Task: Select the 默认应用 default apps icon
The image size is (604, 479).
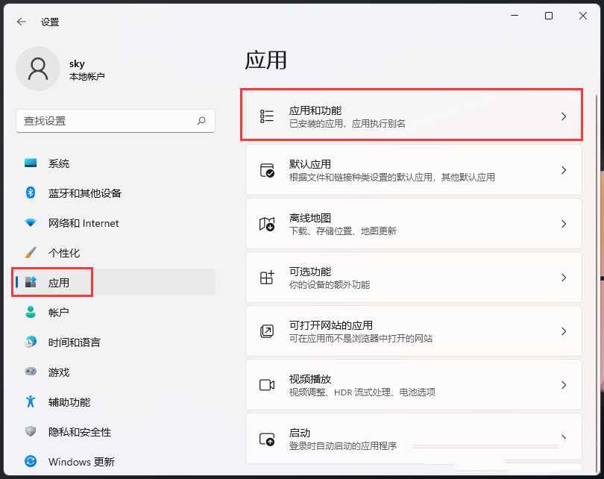Action: coord(265,169)
